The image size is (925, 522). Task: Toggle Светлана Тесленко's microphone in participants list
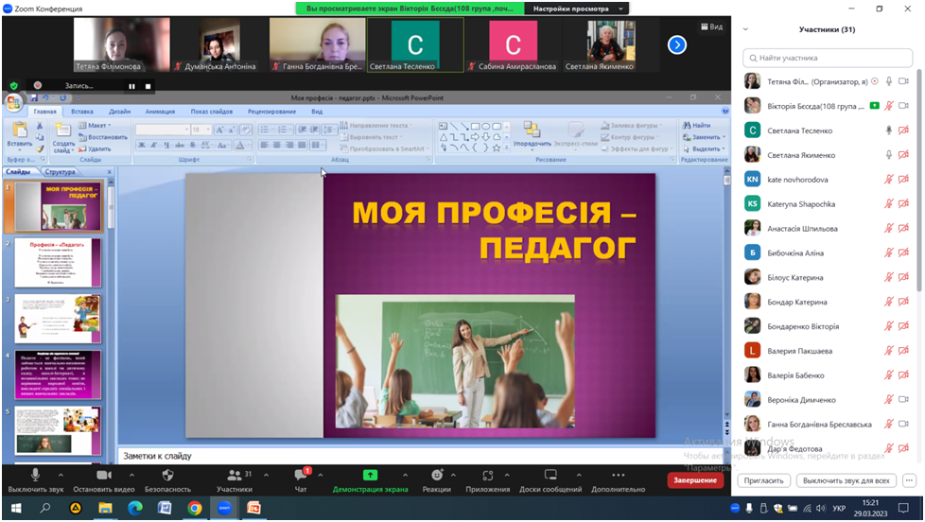[x=888, y=130]
